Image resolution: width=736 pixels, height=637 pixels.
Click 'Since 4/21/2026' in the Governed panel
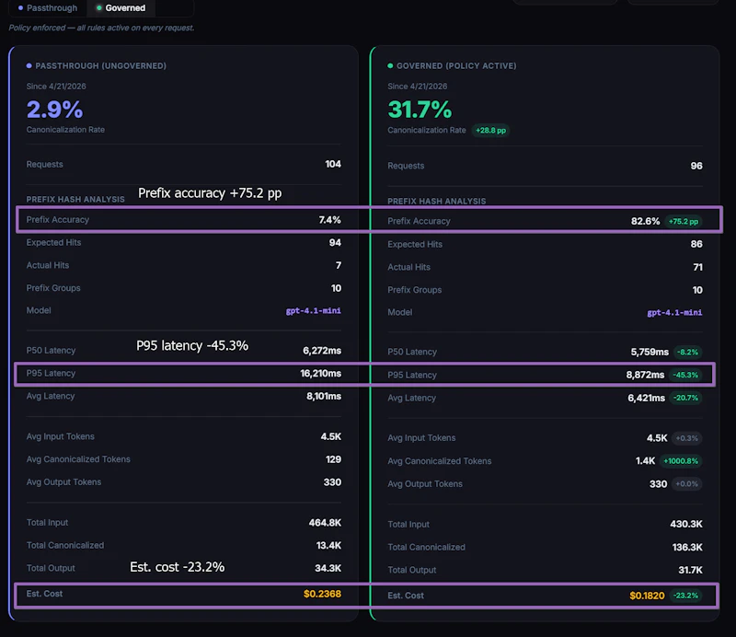coord(418,87)
